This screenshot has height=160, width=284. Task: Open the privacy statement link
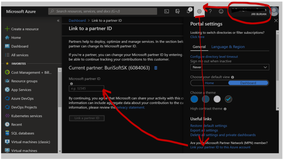[x=131, y=107]
